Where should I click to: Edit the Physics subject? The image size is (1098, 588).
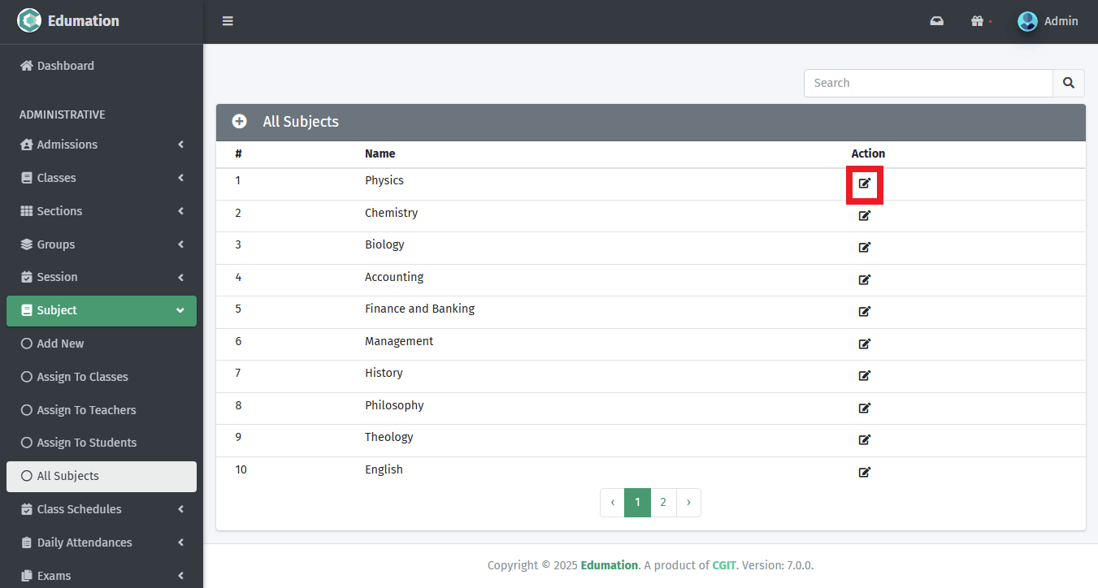point(865,184)
